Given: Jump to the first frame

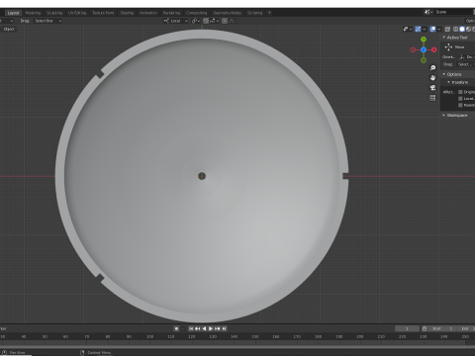Looking at the screenshot, I should [x=191, y=328].
